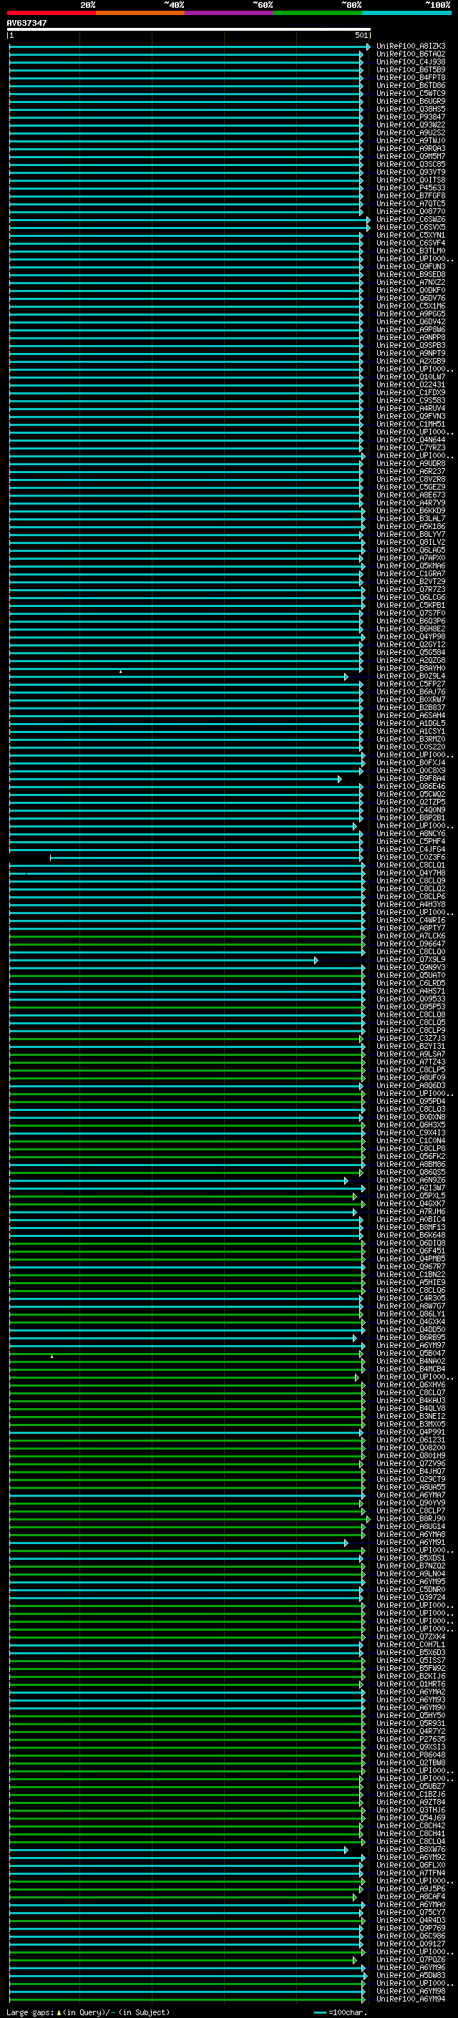Click the red 20% identity color segment
This screenshot has height=2018, width=458.
pos(51,13)
